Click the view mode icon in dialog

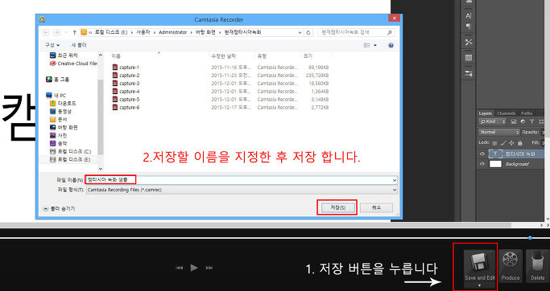[x=367, y=46]
